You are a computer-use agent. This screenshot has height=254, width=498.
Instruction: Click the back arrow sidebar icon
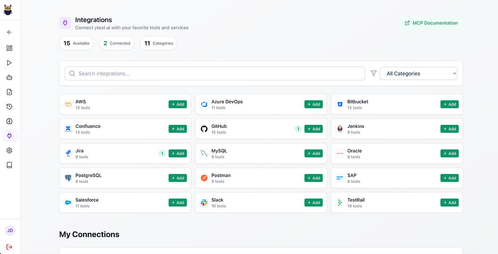tap(9, 32)
